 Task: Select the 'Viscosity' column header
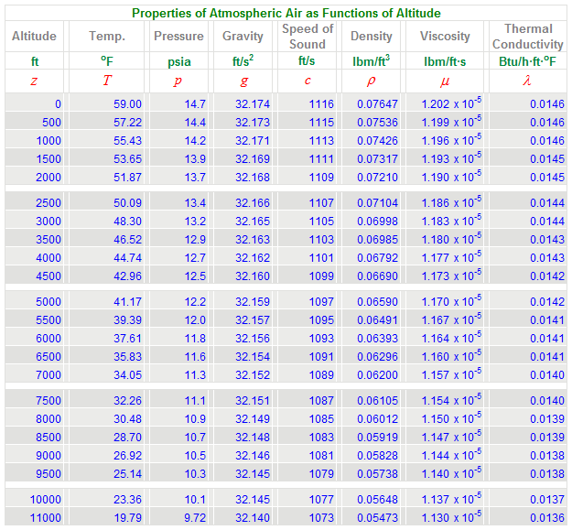[445, 36]
